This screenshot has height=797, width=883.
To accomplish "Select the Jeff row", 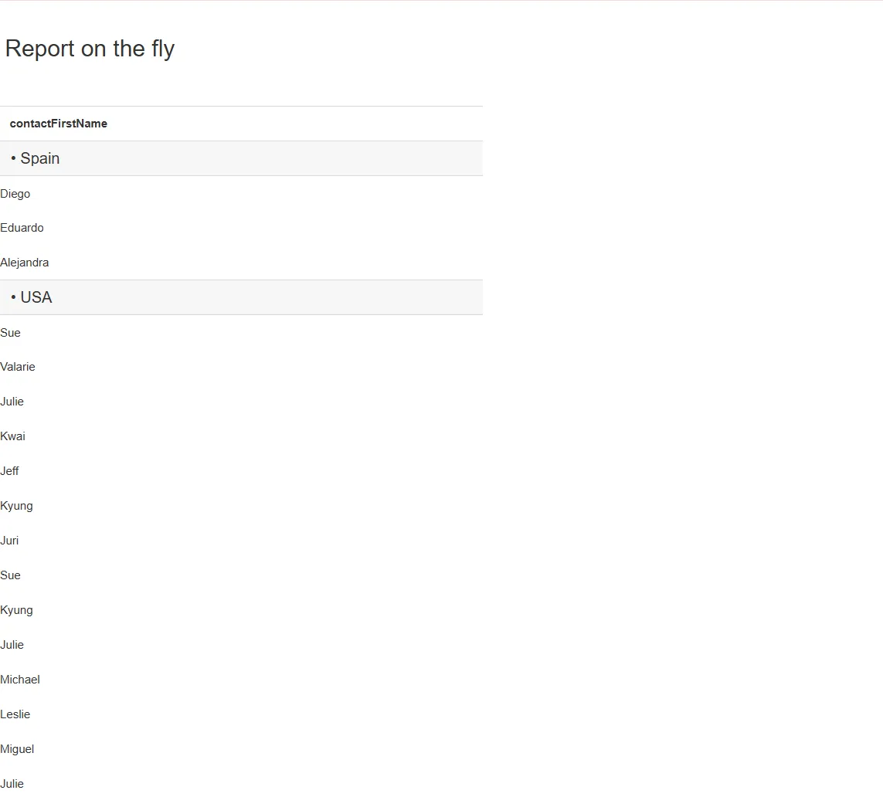I will pos(10,471).
